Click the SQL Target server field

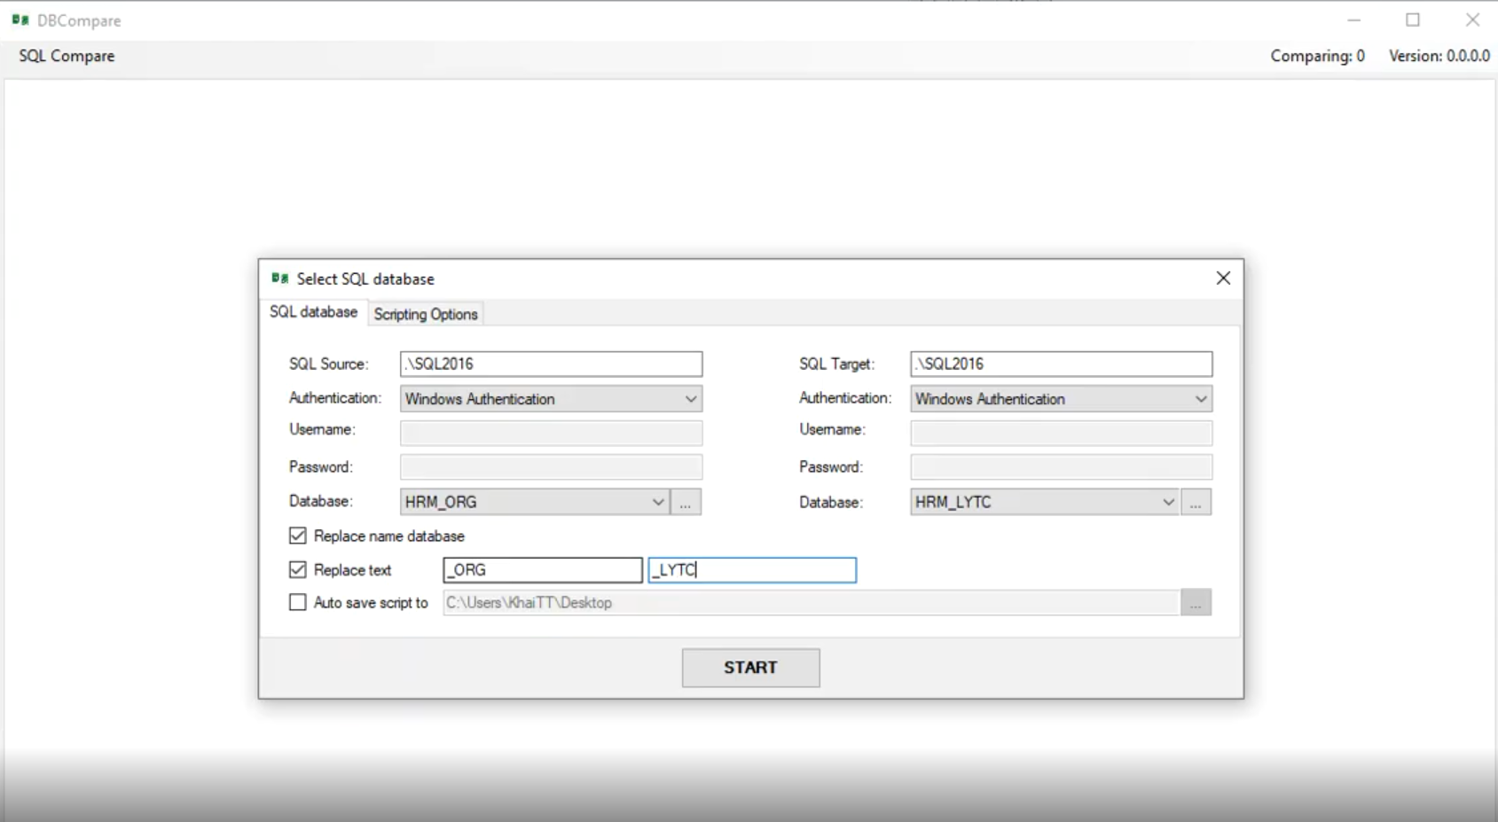tap(1061, 364)
